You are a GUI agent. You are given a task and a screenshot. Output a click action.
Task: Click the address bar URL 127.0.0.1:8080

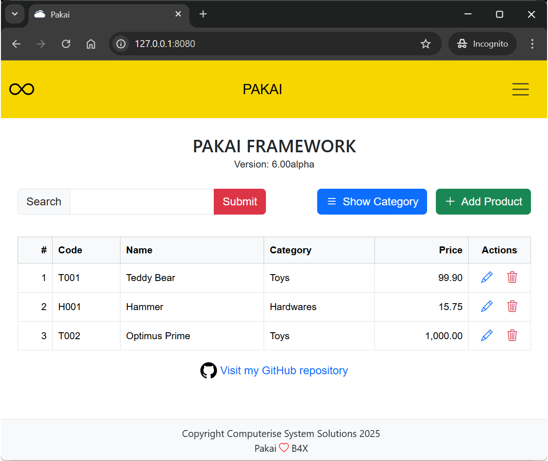click(x=165, y=44)
